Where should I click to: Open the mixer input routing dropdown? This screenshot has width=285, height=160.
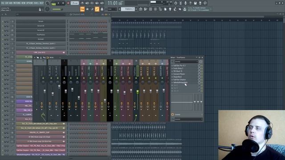click(186, 62)
